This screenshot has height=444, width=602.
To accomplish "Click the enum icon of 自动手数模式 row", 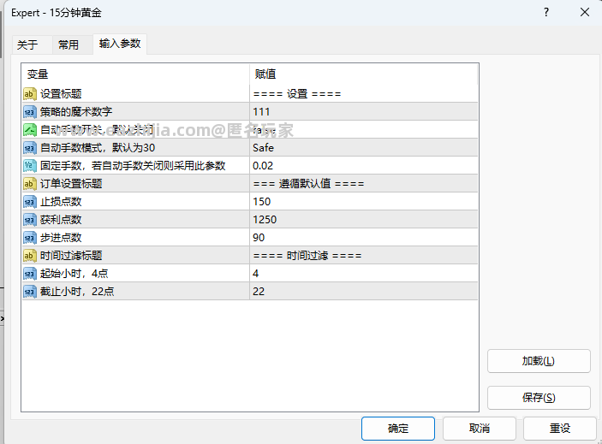I will [x=30, y=148].
